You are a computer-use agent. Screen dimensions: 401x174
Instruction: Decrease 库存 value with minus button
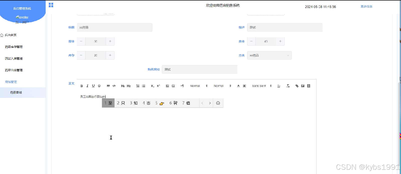[81, 55]
